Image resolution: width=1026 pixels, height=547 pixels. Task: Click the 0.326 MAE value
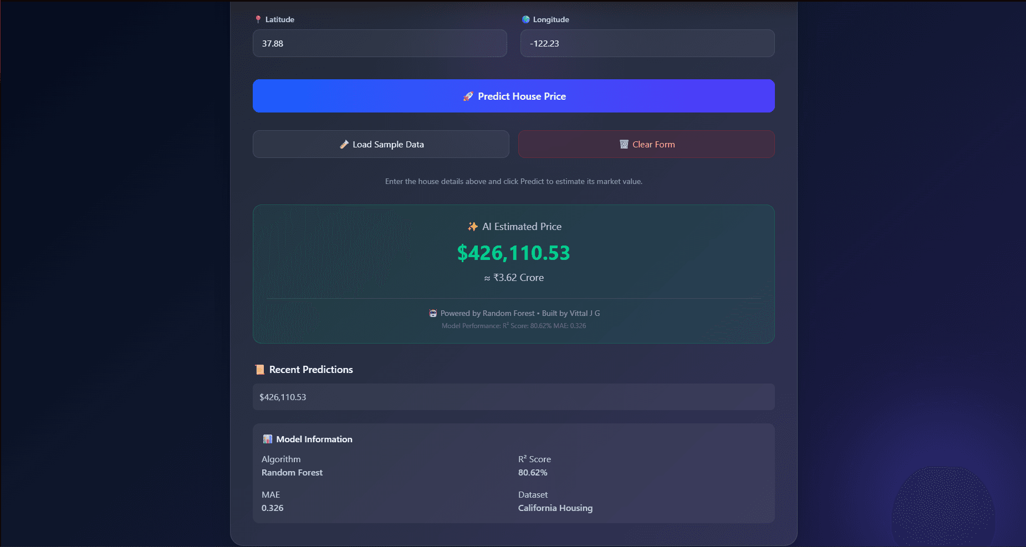tap(273, 508)
